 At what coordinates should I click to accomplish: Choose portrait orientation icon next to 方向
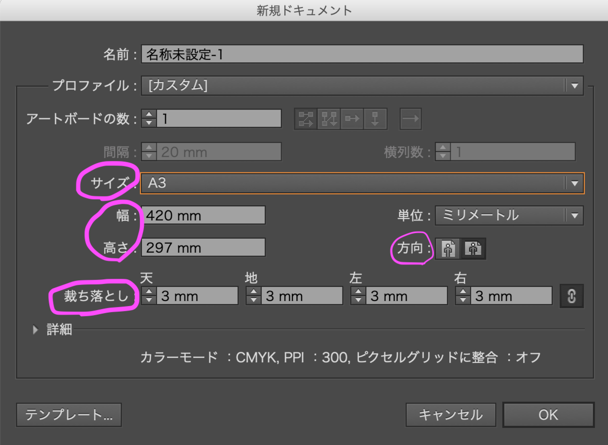[x=449, y=248]
